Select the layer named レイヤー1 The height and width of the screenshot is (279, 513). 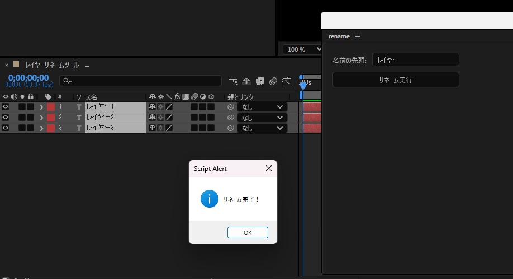(115, 106)
